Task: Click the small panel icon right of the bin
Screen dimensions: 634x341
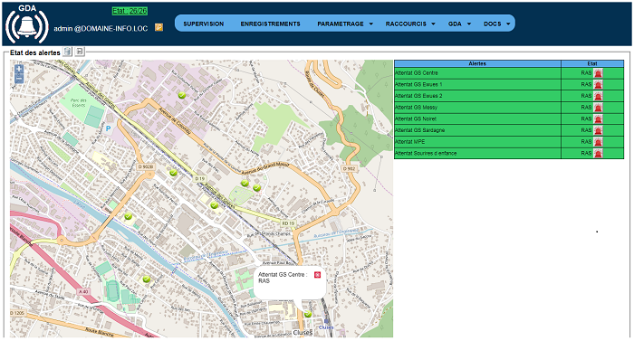Action: point(80,52)
